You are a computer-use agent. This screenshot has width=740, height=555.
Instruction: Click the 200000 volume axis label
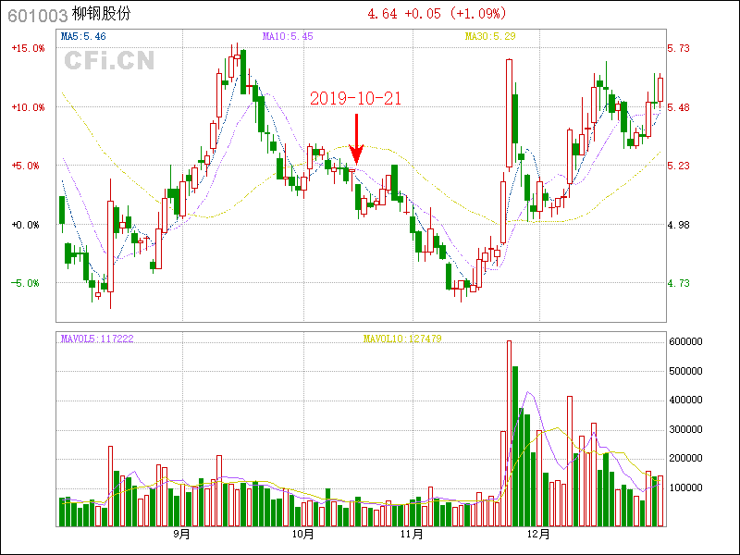pos(685,458)
